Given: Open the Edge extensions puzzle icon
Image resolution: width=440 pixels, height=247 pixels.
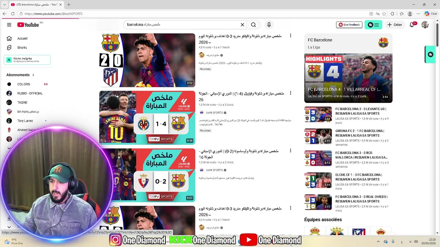Looking at the screenshot, I should (393, 14).
